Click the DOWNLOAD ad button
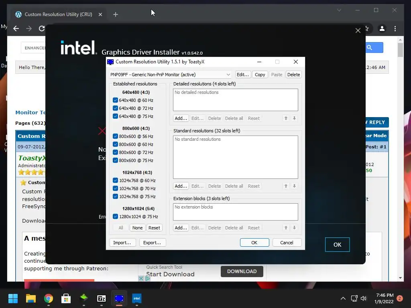The width and height of the screenshot is (411, 308). pos(242,272)
